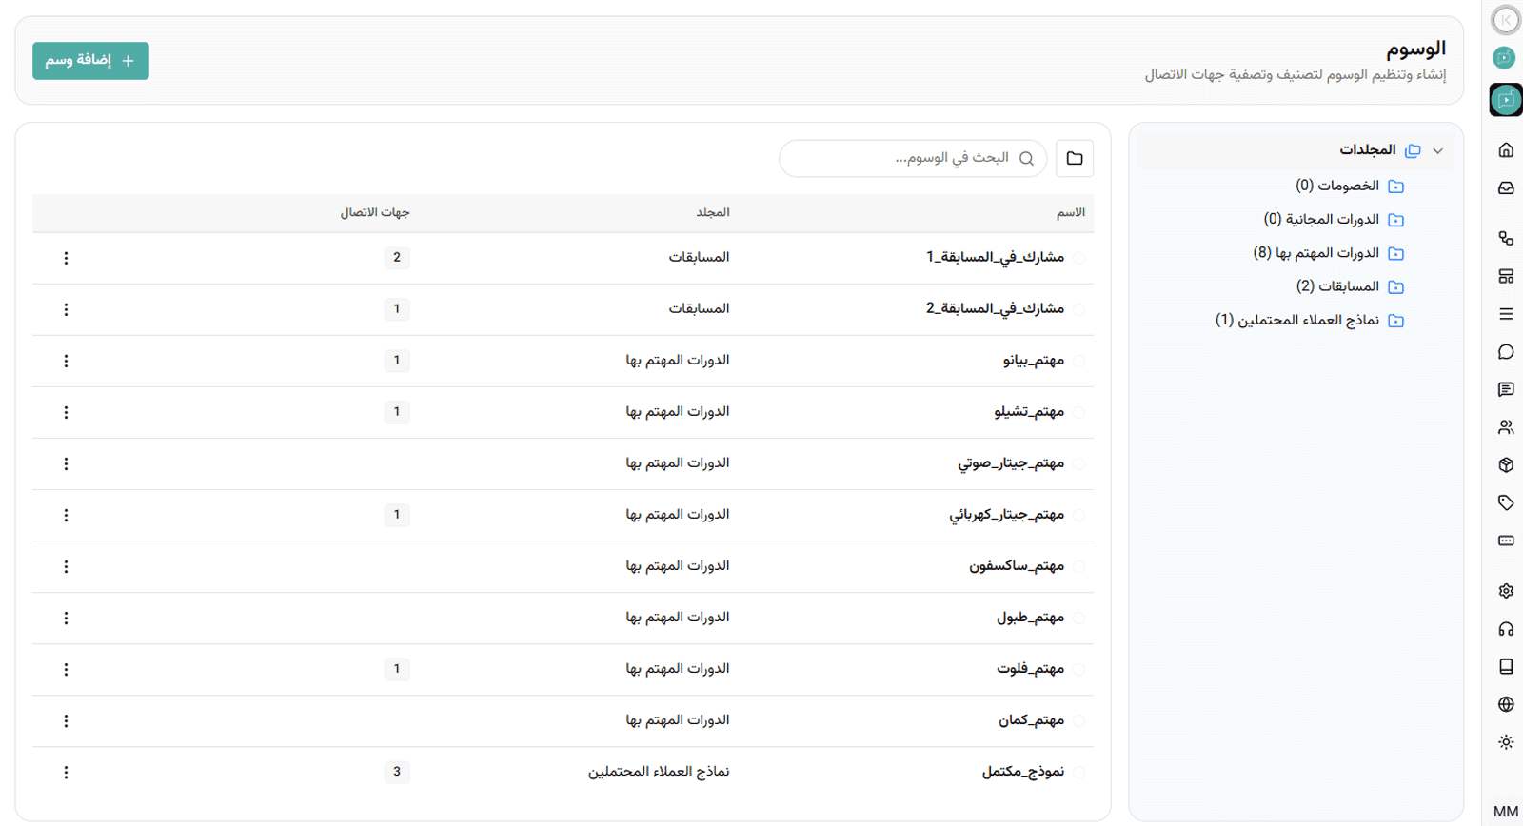This screenshot has width=1523, height=826.
Task: Select the مشارك_في_المسابقة_1 row checkbox
Action: (x=1078, y=258)
